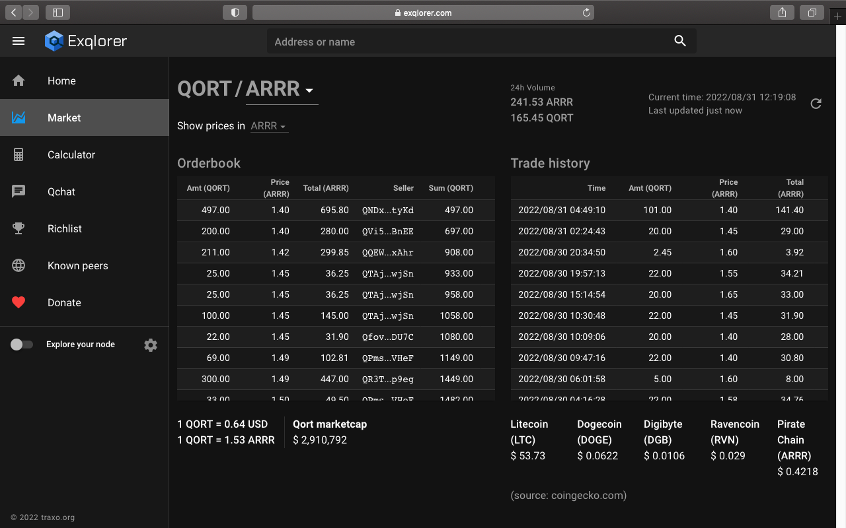Click Dogecoin price $ 0.0622
The width and height of the screenshot is (846, 528).
pyautogui.click(x=597, y=455)
